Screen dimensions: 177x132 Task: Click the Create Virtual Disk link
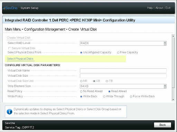tap(19, 38)
